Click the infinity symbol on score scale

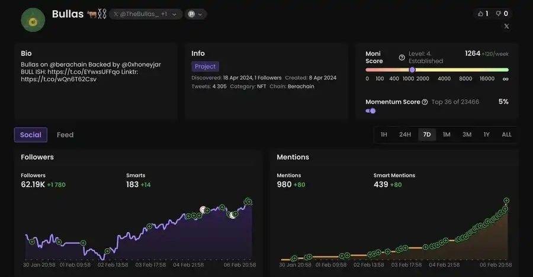point(505,79)
